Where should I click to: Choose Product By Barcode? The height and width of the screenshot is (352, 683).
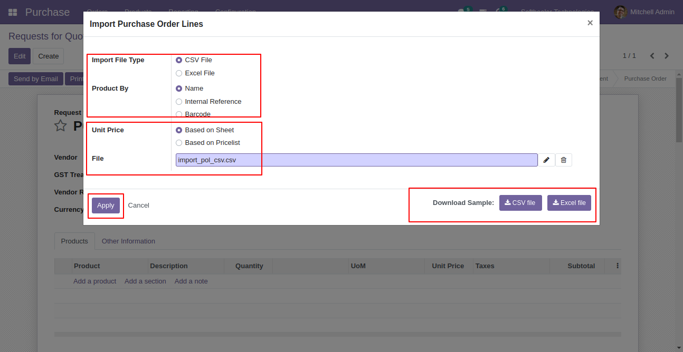pyautogui.click(x=179, y=114)
